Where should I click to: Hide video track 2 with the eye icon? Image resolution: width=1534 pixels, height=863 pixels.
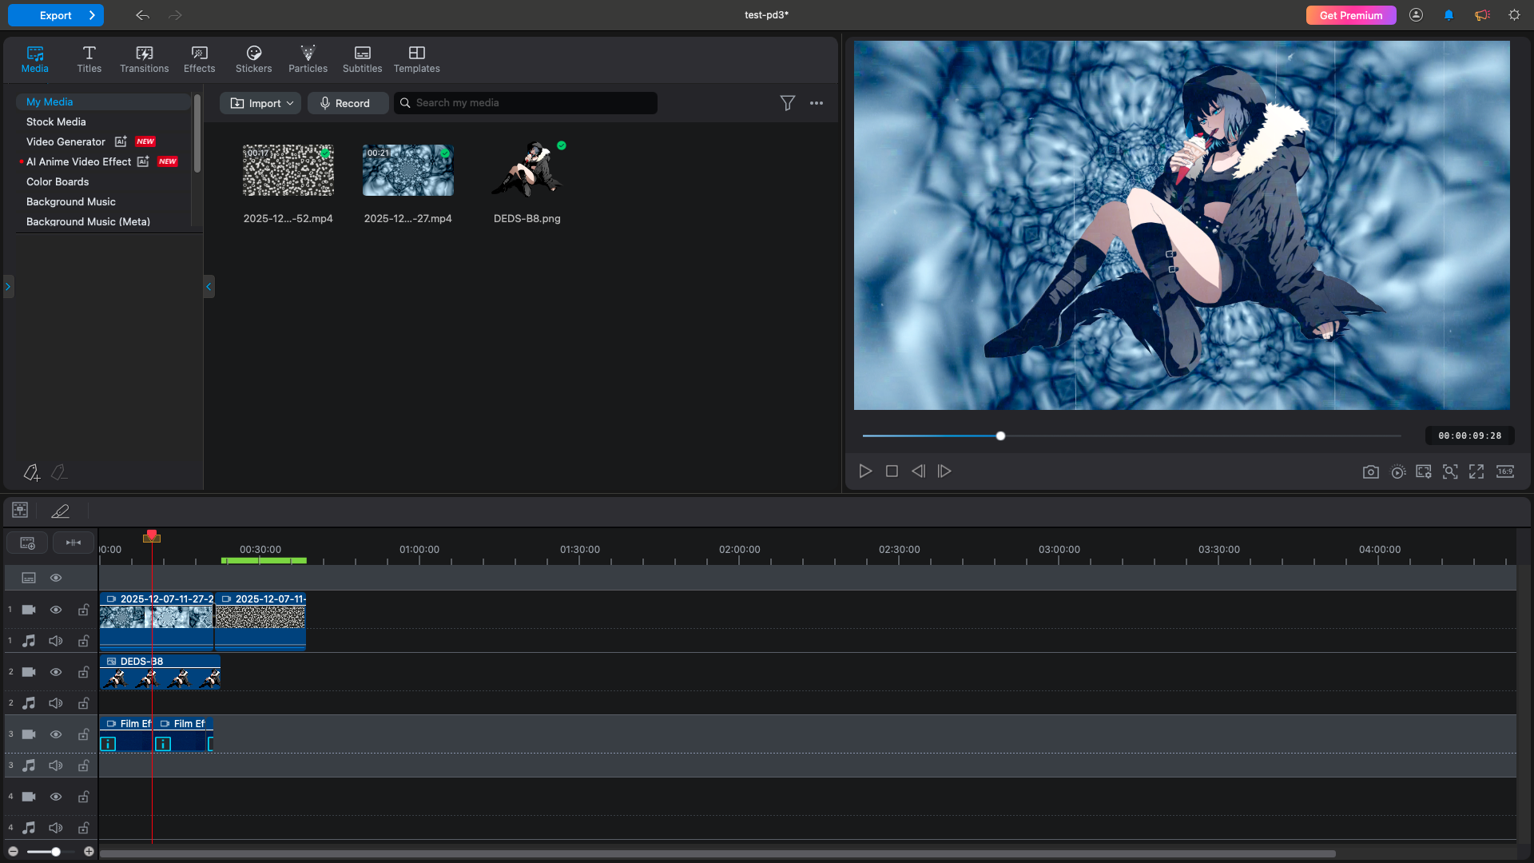(56, 672)
